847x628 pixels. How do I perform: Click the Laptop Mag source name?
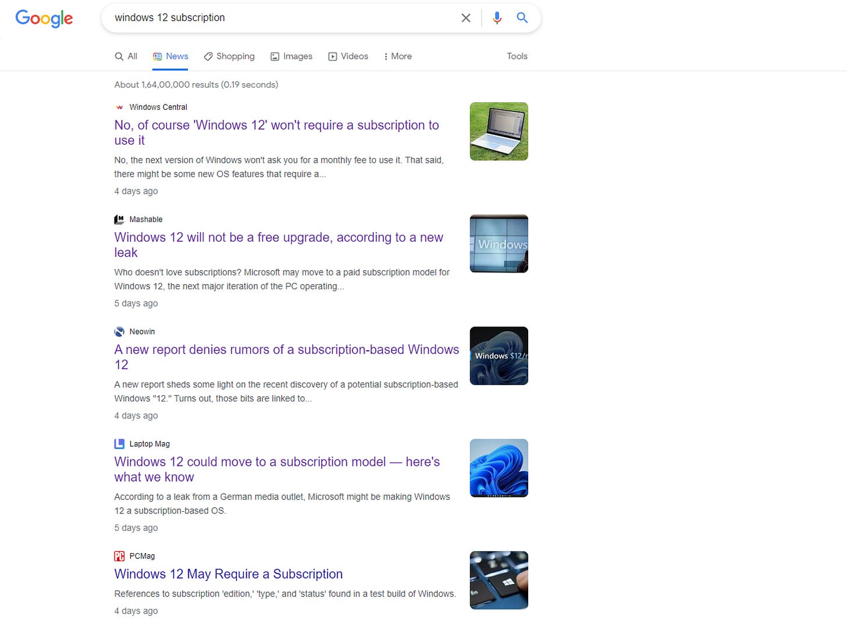tap(150, 444)
